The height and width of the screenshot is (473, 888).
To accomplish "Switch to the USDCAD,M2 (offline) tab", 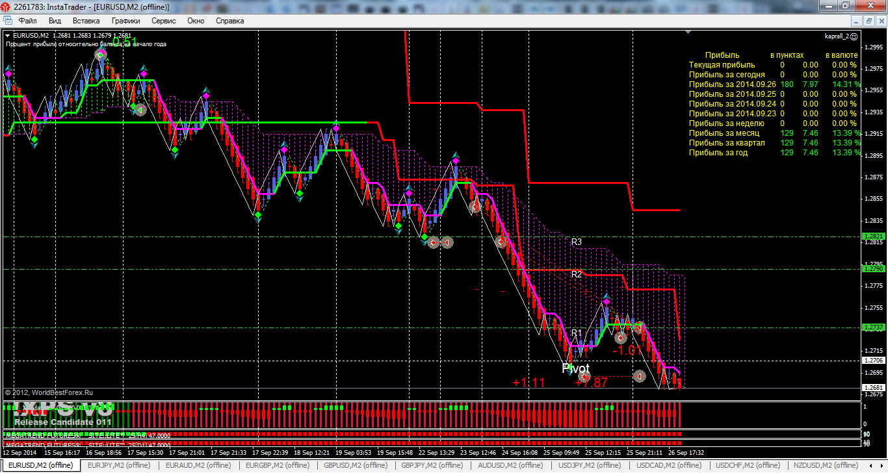I will point(669,465).
